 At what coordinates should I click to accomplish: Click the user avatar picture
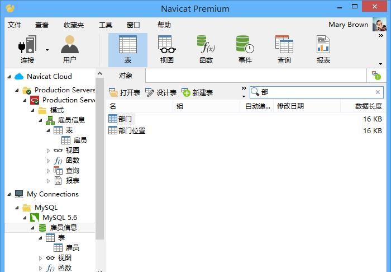[379, 25]
